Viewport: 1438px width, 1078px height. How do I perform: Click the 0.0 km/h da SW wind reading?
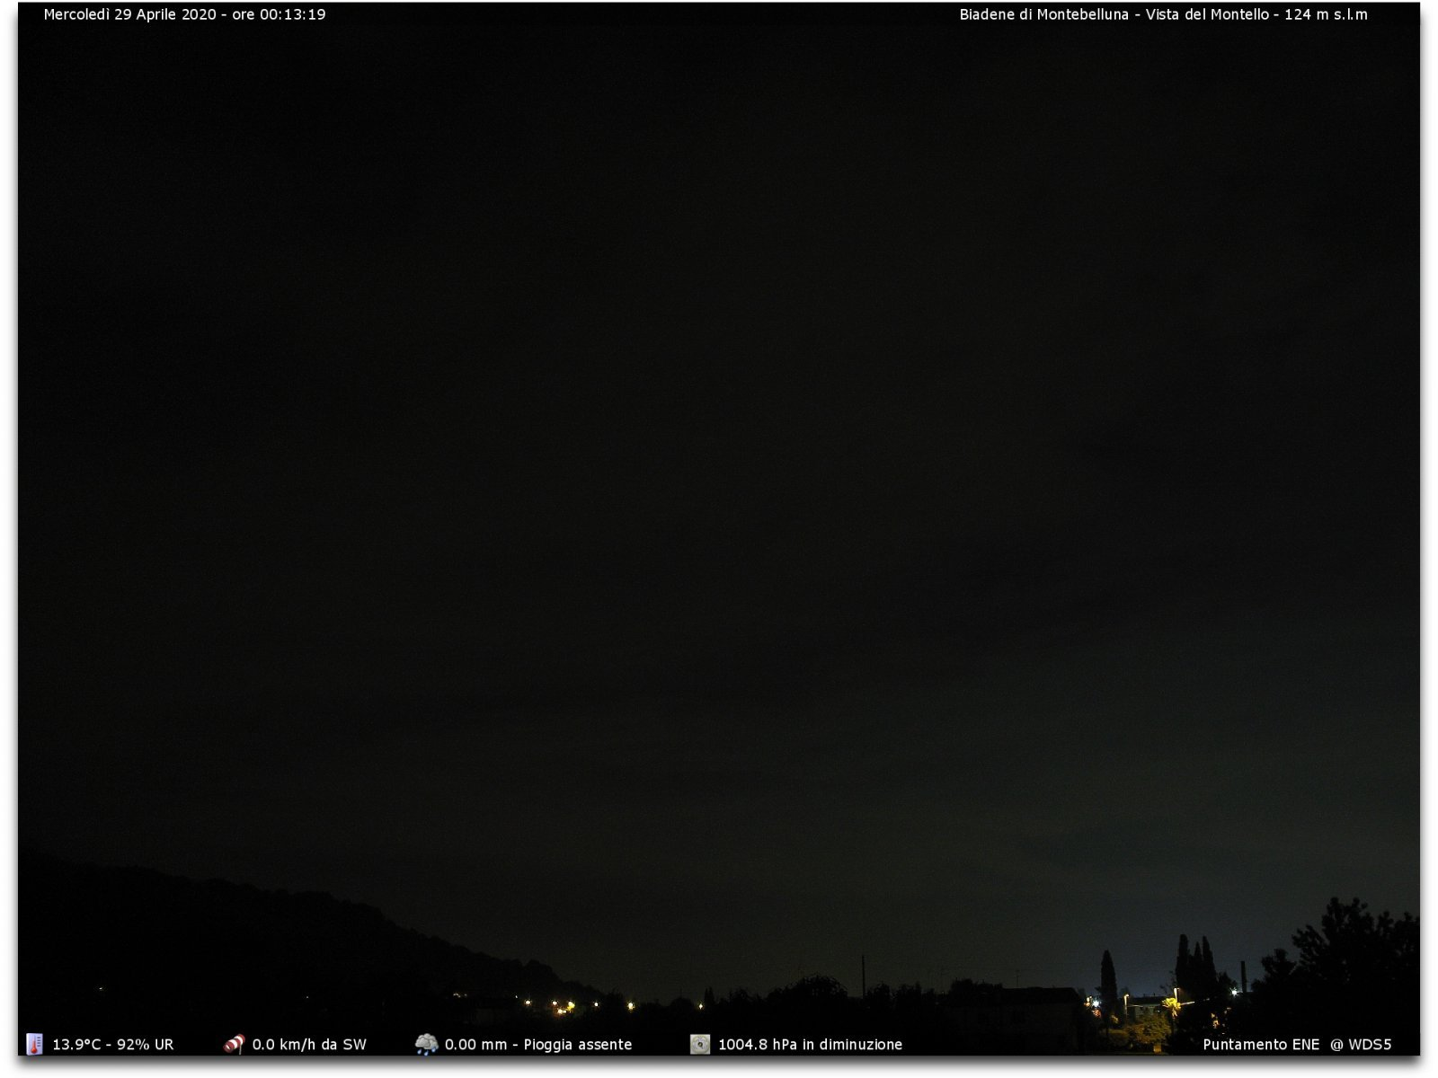point(309,1045)
